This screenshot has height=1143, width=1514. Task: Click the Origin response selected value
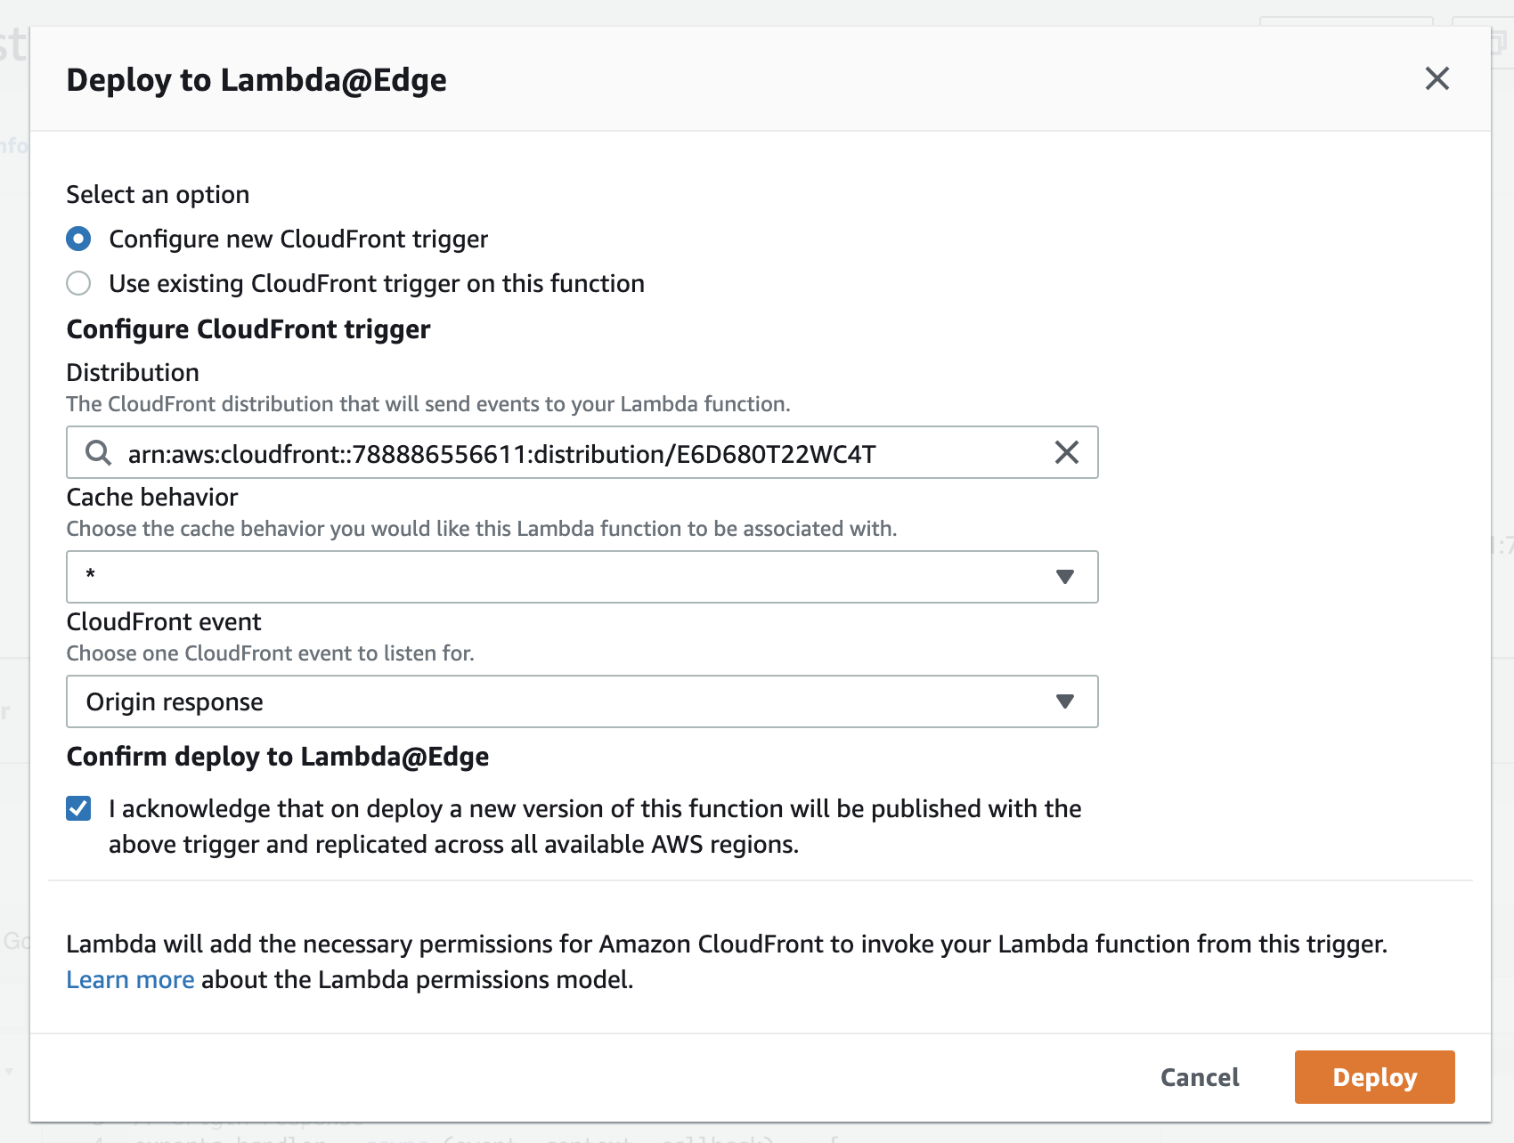[175, 701]
